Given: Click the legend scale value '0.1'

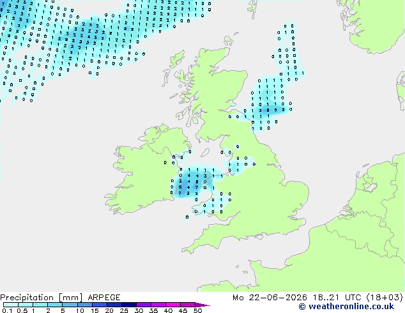Looking at the screenshot, I should 7,310.
